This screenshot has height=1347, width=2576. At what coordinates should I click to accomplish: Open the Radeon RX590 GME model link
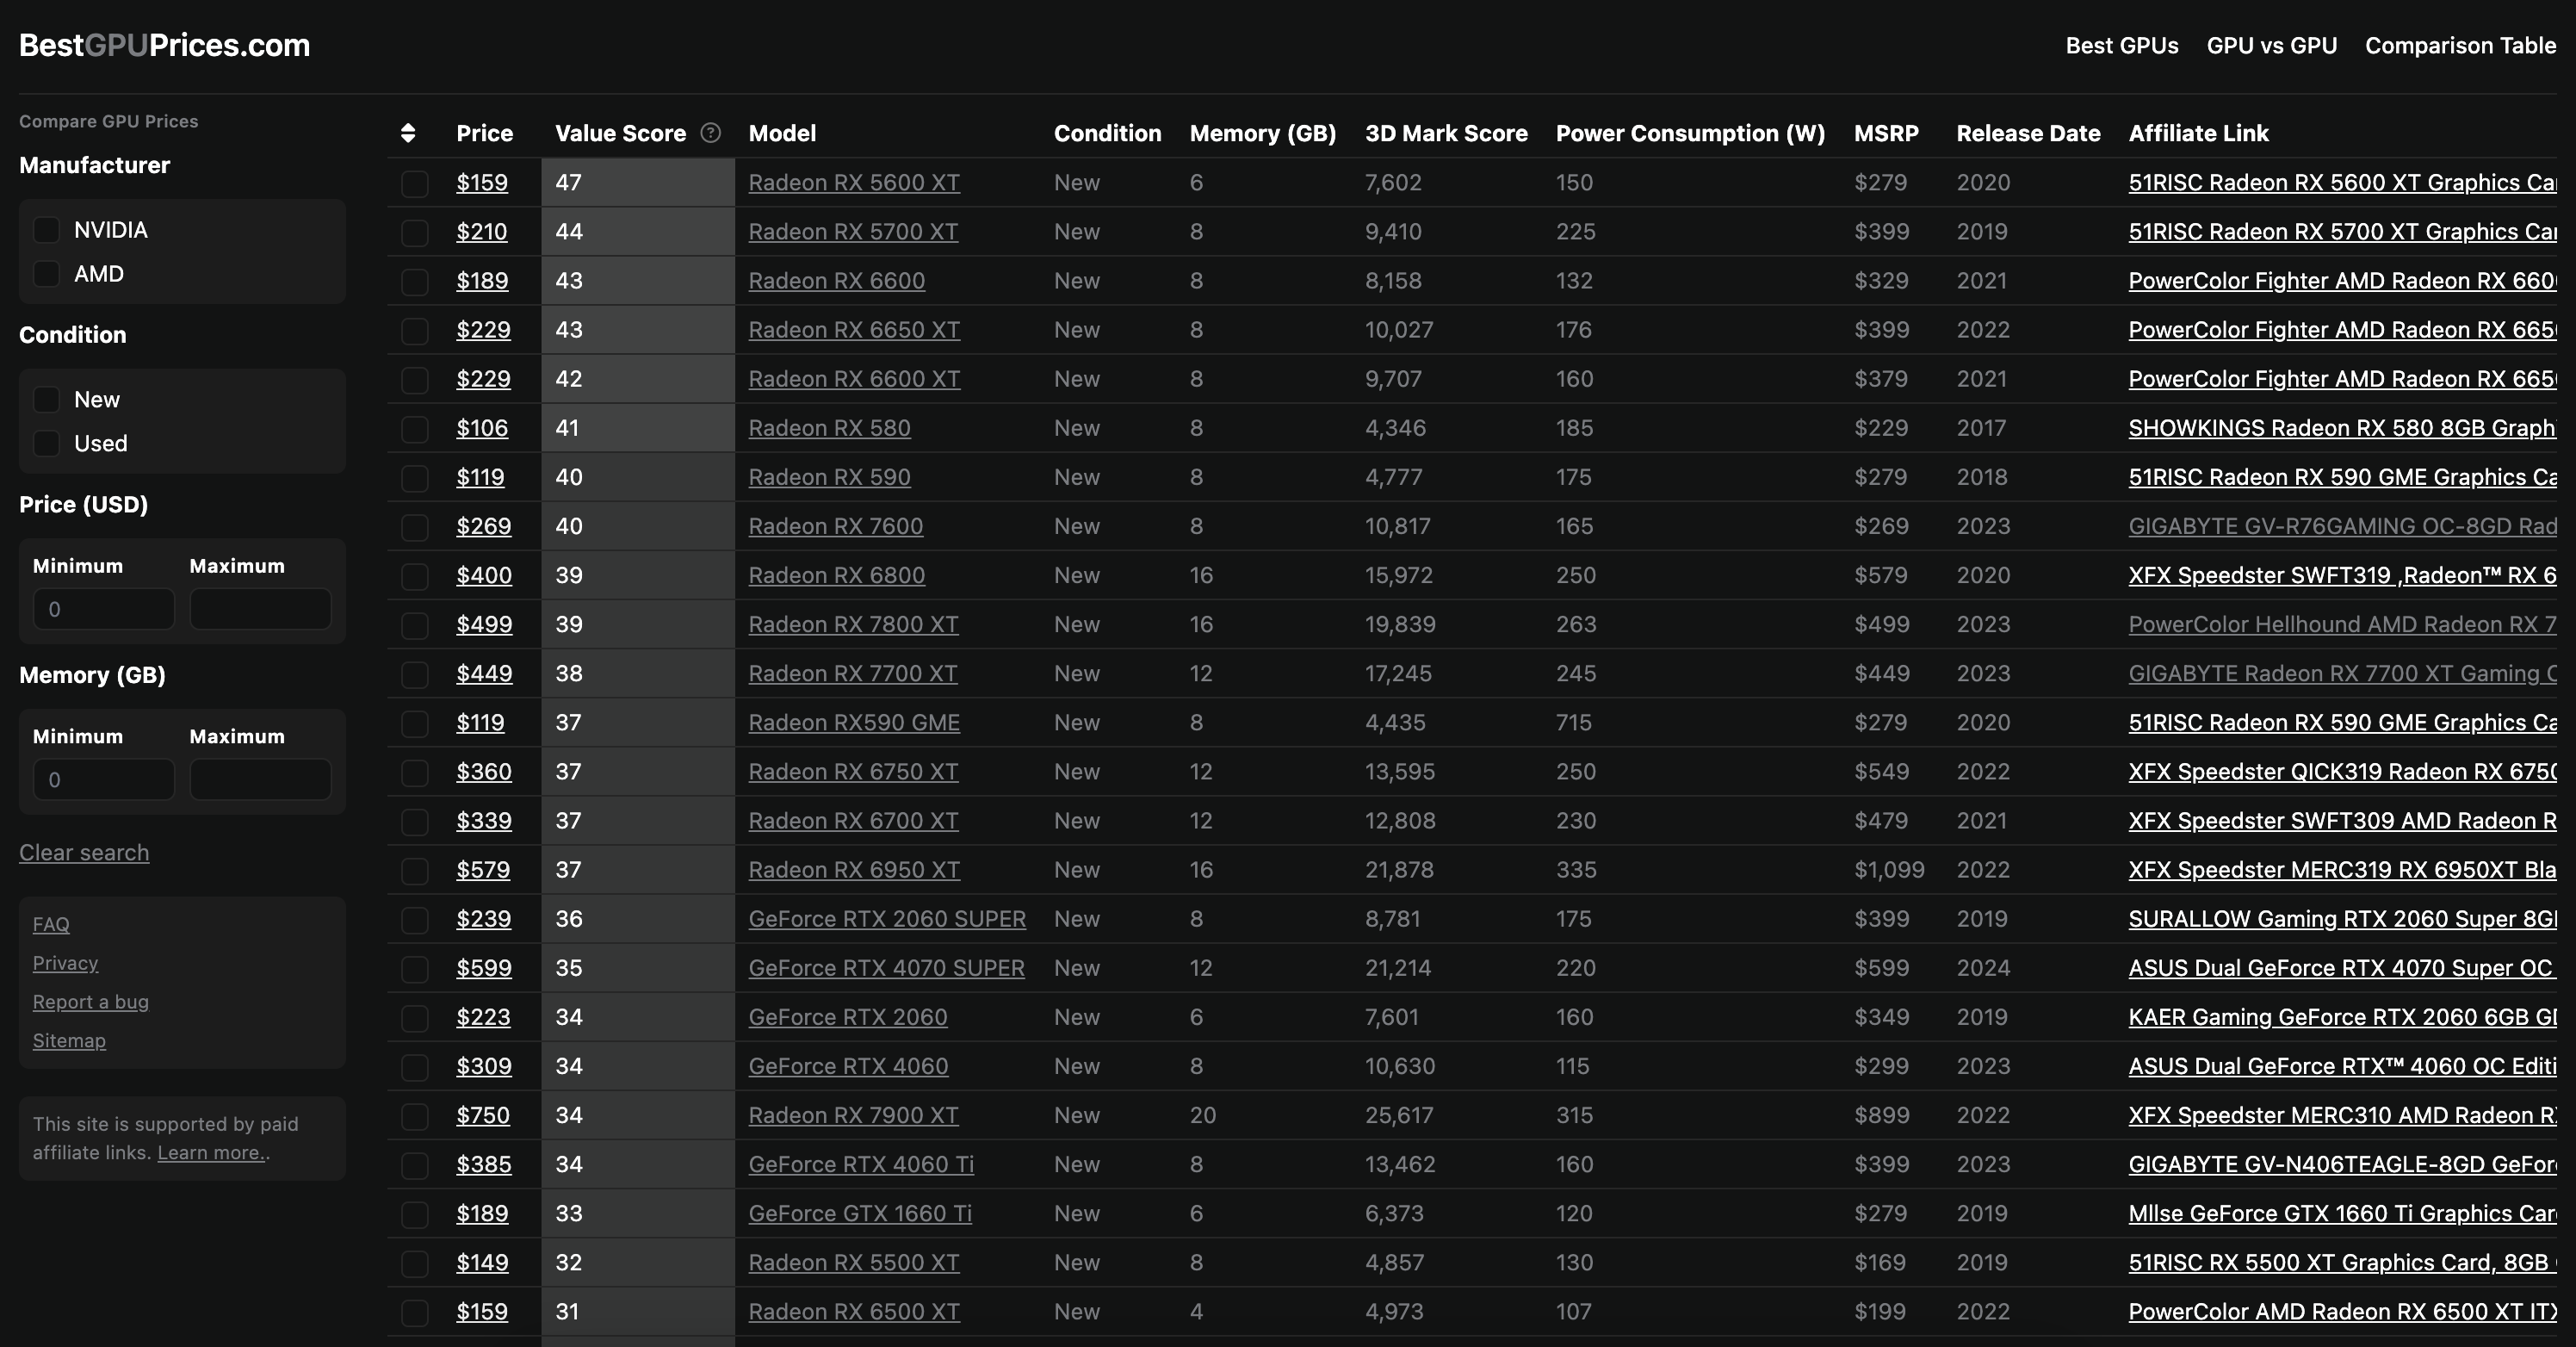click(x=854, y=723)
